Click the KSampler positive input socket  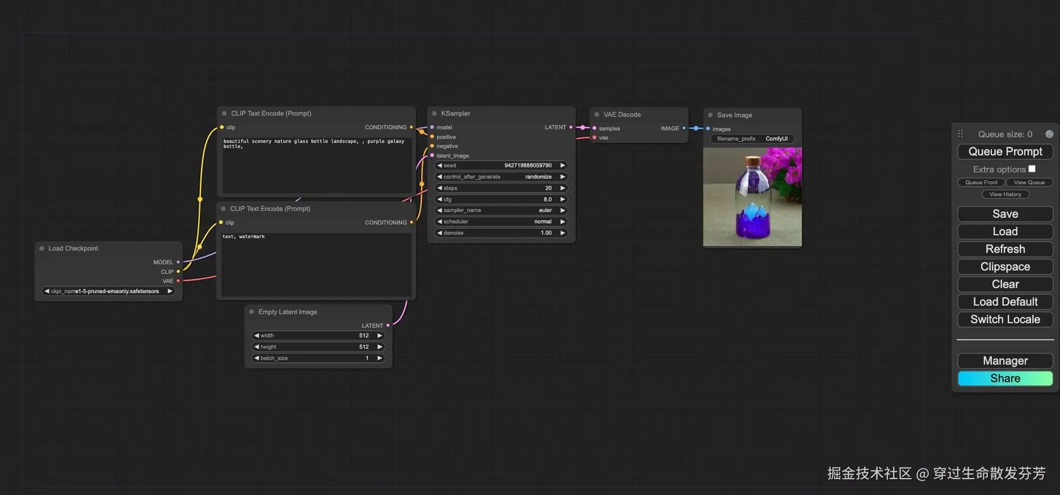pos(432,137)
